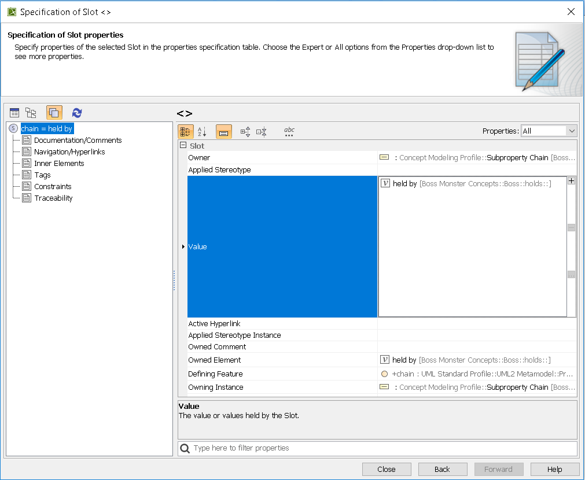Viewport: 585px width, 480px height.
Task: Click the collapse all categories icon
Action: click(262, 132)
